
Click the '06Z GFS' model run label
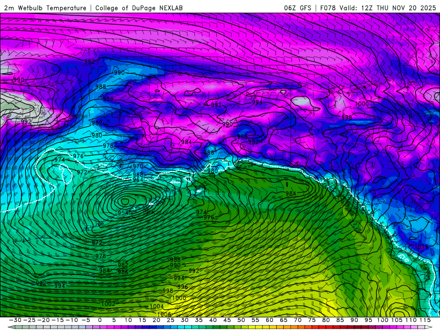tap(298, 8)
